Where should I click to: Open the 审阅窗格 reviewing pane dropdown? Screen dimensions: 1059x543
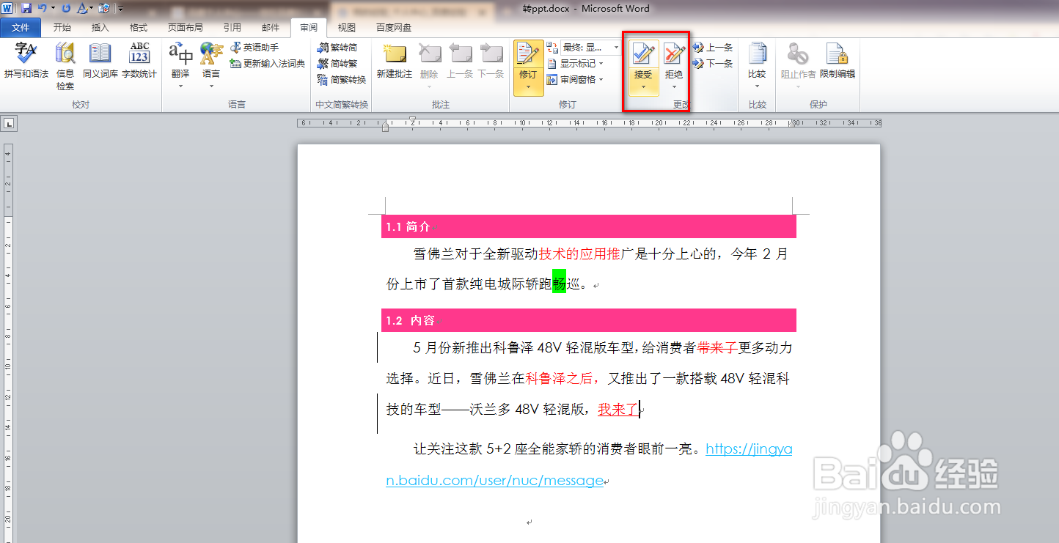(x=579, y=78)
